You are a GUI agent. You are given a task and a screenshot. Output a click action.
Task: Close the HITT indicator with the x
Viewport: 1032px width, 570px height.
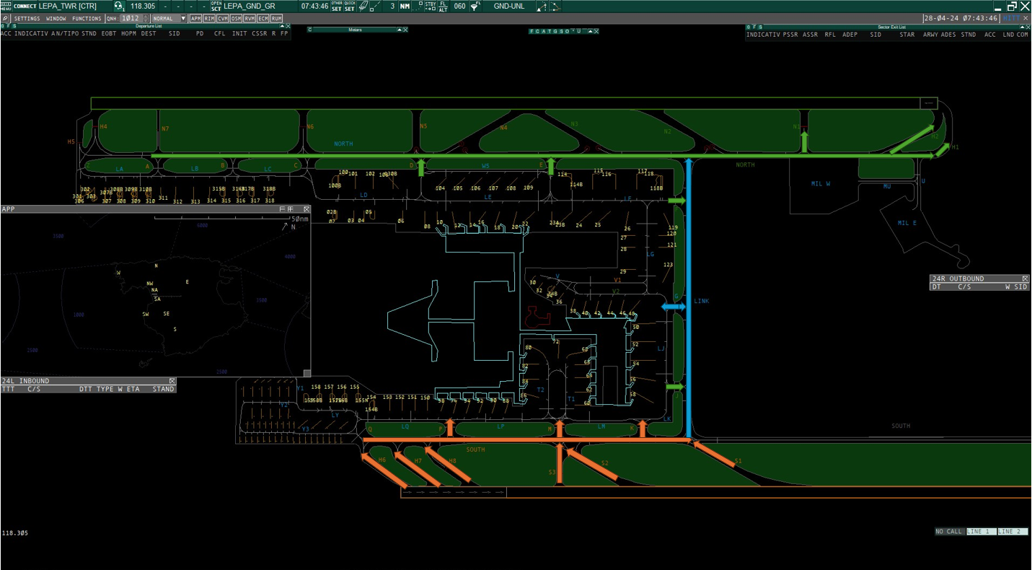1026,18
